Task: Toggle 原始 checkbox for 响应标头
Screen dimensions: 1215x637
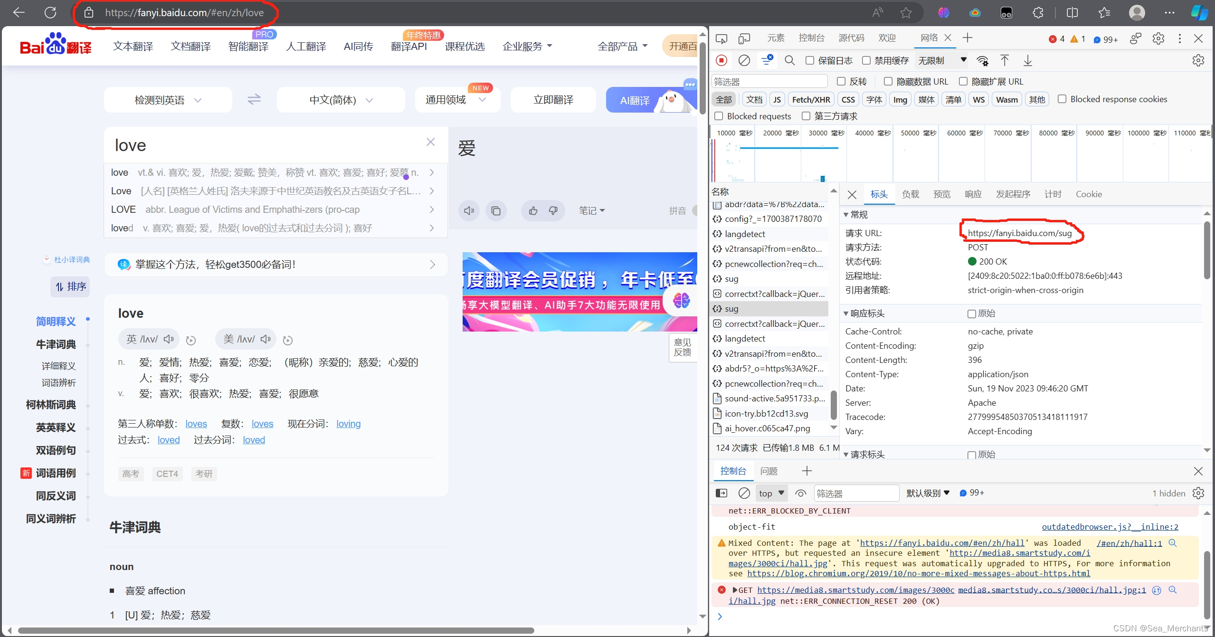Action: coord(972,314)
